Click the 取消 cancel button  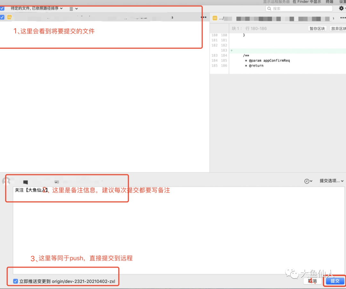pos(312,281)
